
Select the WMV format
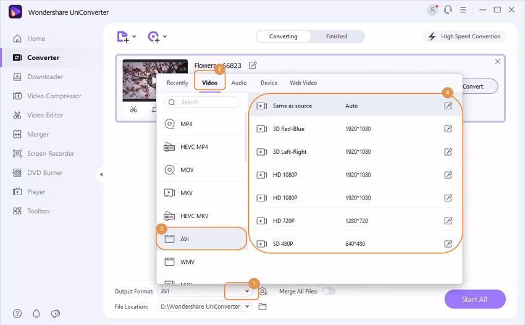(x=201, y=262)
